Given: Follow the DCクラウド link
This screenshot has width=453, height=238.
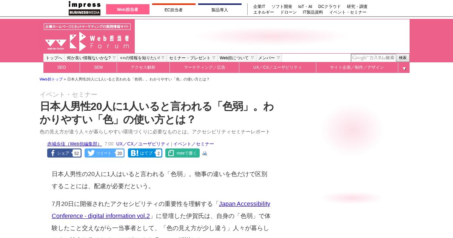Looking at the screenshot, I should [330, 6].
